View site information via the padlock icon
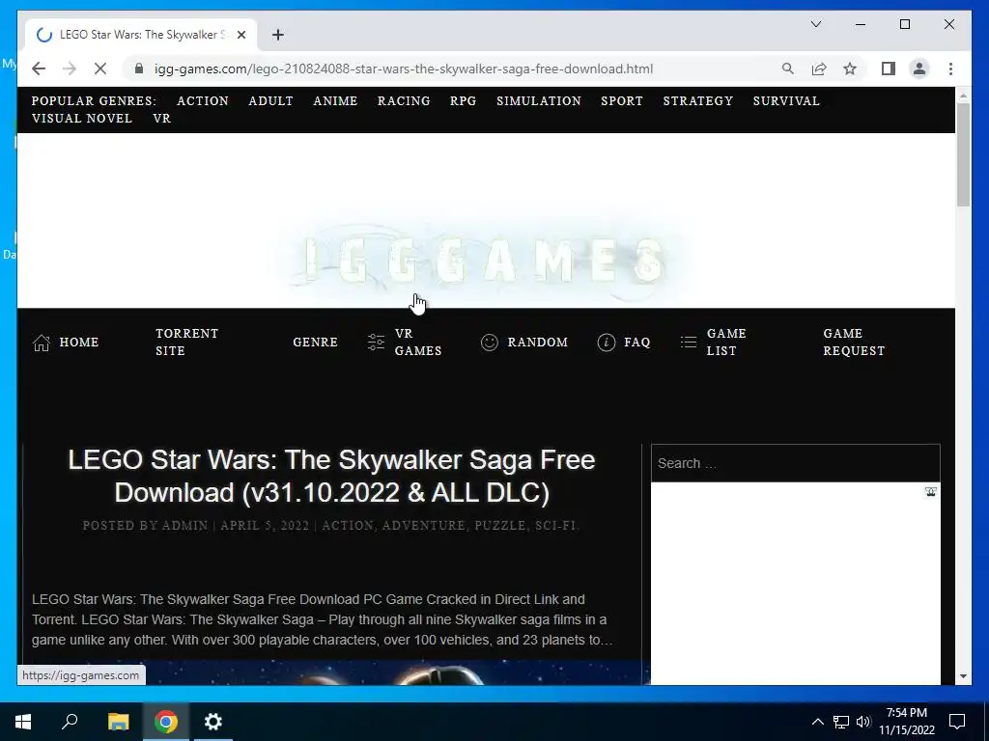 pyautogui.click(x=139, y=69)
